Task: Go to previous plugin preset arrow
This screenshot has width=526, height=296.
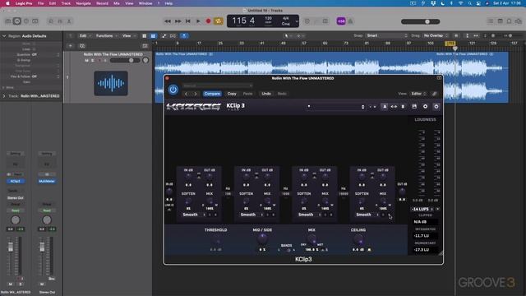Action: click(187, 94)
